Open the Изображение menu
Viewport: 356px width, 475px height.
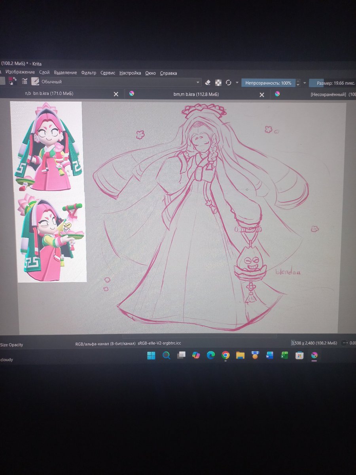click(20, 72)
